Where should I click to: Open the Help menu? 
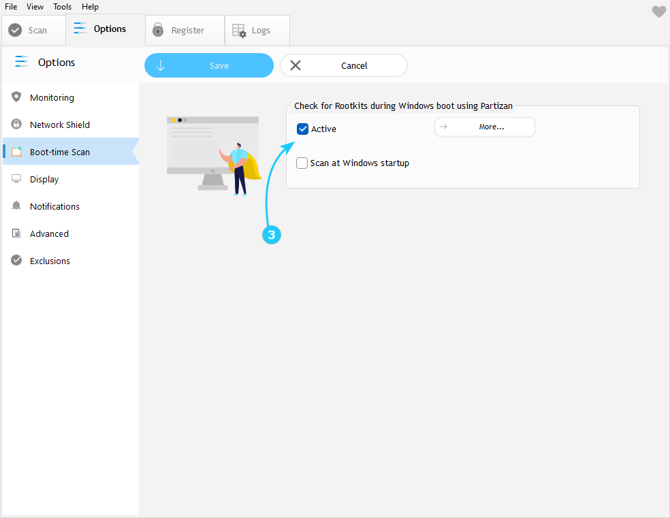tap(90, 7)
